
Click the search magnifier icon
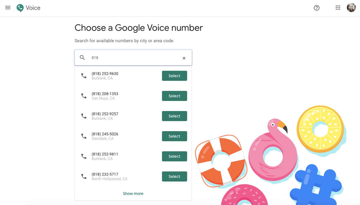click(x=82, y=58)
